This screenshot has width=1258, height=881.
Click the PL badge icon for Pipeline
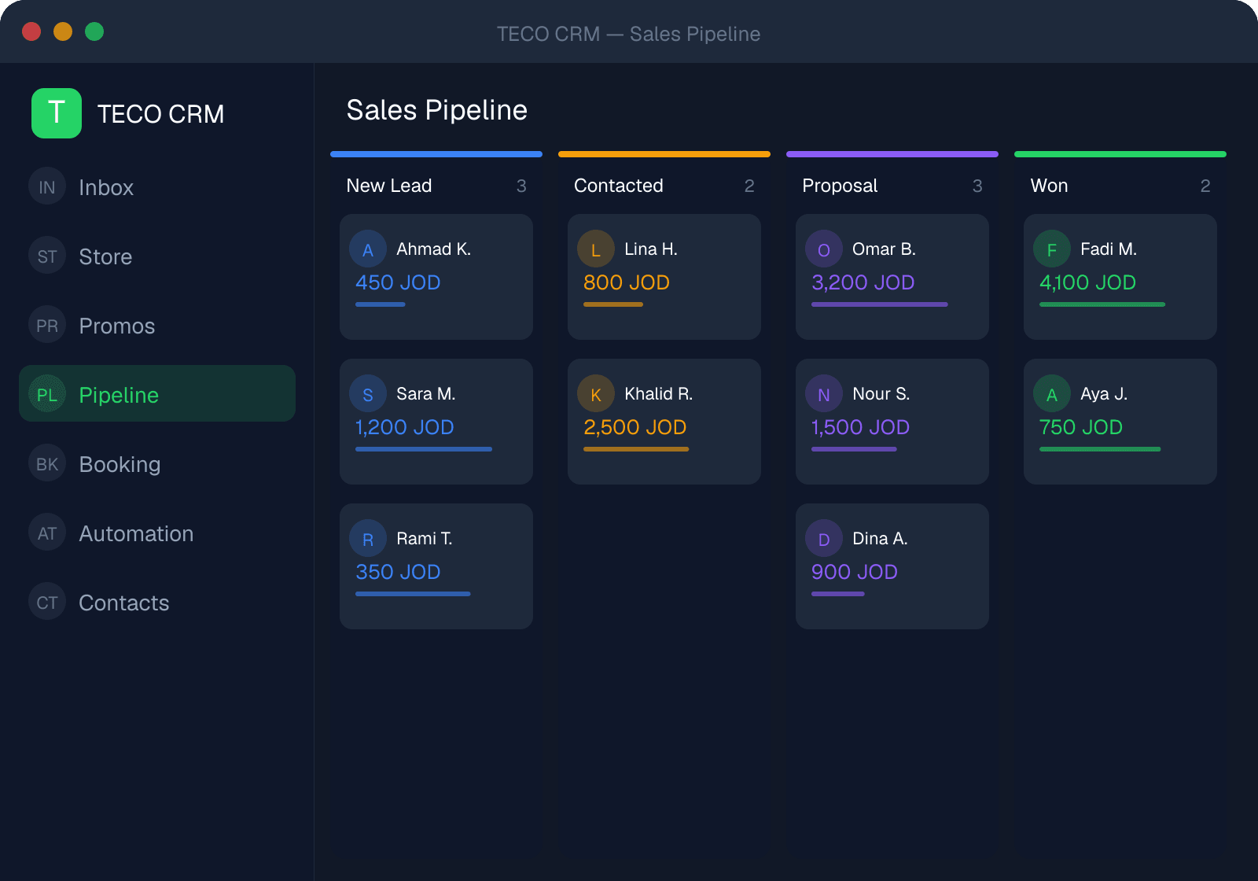click(x=47, y=395)
